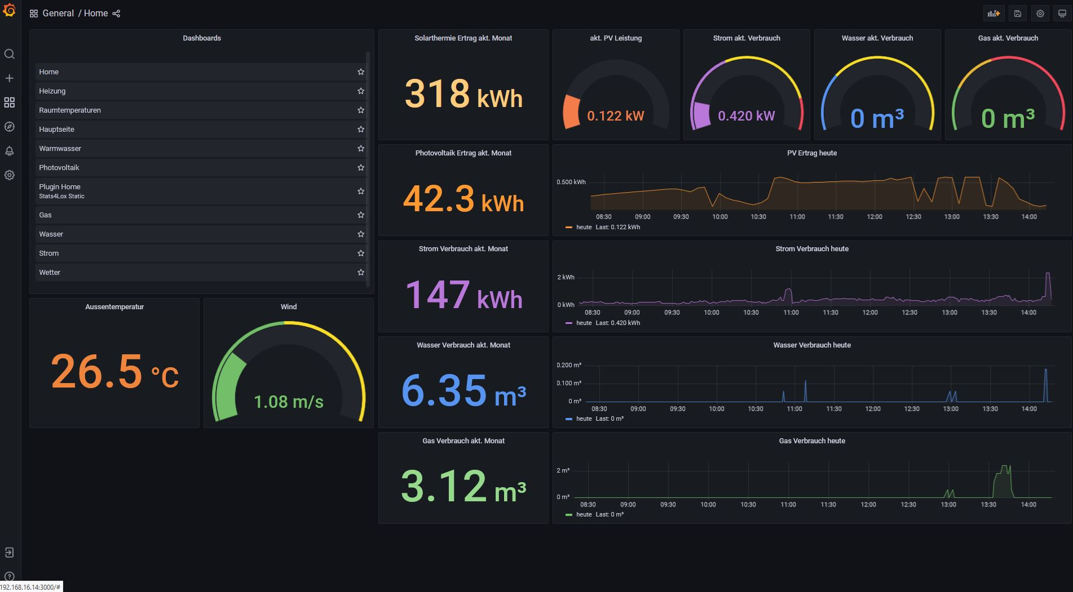This screenshot has height=592, width=1073.
Task: Star the Heizung dashboard
Action: pos(361,91)
